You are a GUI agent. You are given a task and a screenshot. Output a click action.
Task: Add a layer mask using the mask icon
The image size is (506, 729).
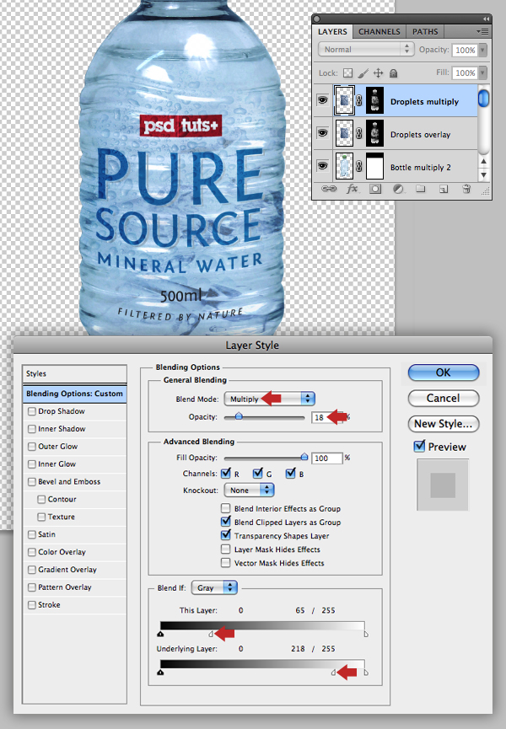[375, 189]
